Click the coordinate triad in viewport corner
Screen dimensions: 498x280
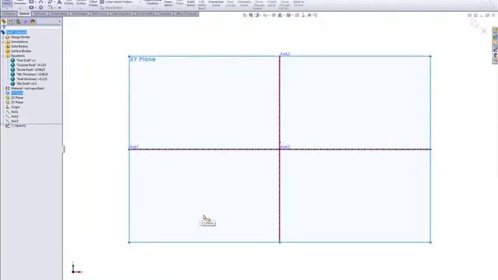[x=76, y=268]
